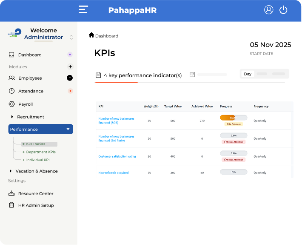Collapse the Performance dropdown section
This screenshot has width=302, height=245.
[x=68, y=129]
